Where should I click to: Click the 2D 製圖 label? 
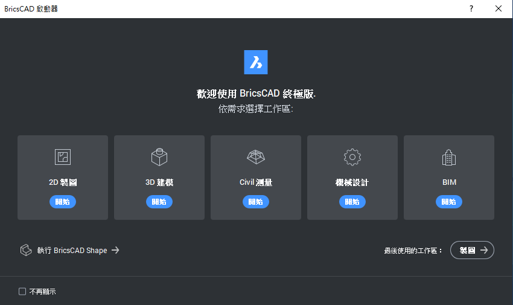[63, 182]
